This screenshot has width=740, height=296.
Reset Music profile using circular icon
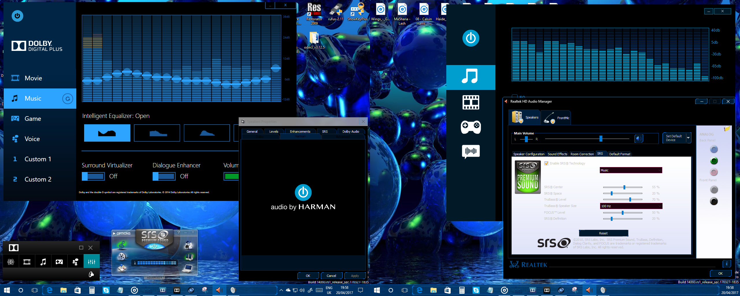pos(68,99)
